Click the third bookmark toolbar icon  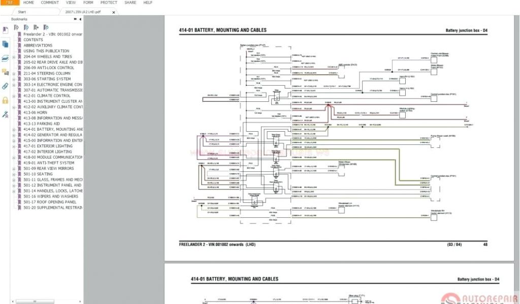click(x=36, y=27)
